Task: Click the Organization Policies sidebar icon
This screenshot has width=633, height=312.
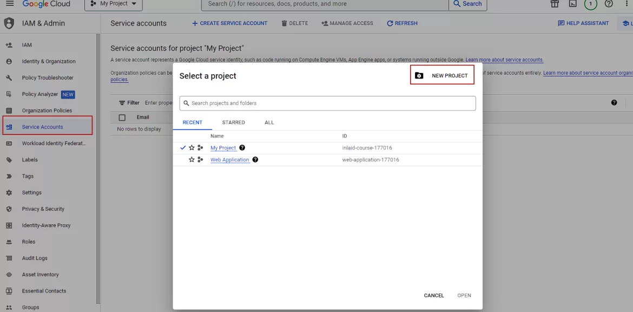Action: coord(9,110)
